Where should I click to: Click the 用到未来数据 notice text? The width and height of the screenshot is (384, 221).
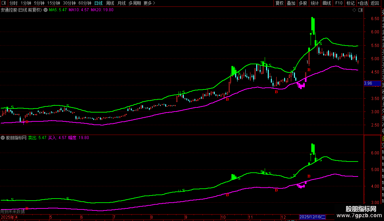click(13, 211)
